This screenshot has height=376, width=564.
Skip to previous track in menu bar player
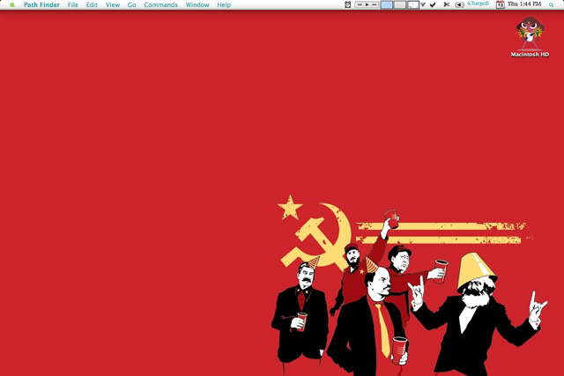pyautogui.click(x=360, y=4)
